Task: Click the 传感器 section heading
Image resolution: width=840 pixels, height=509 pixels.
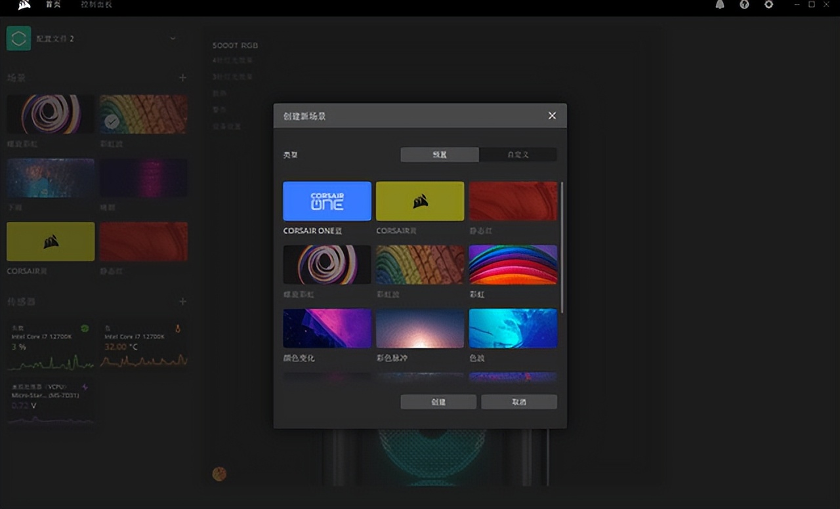Action: point(22,302)
